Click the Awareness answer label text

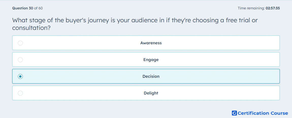pyautogui.click(x=151, y=43)
